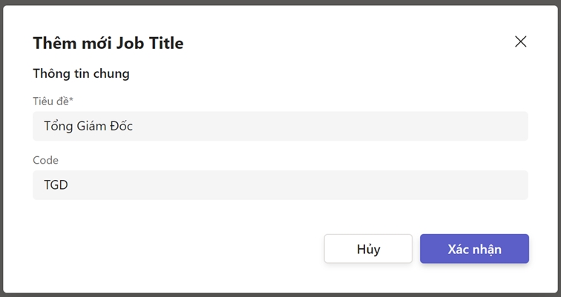Viewport: 561px width, 297px height.
Task: Confirm with the Xác nhận button
Action: tap(474, 249)
